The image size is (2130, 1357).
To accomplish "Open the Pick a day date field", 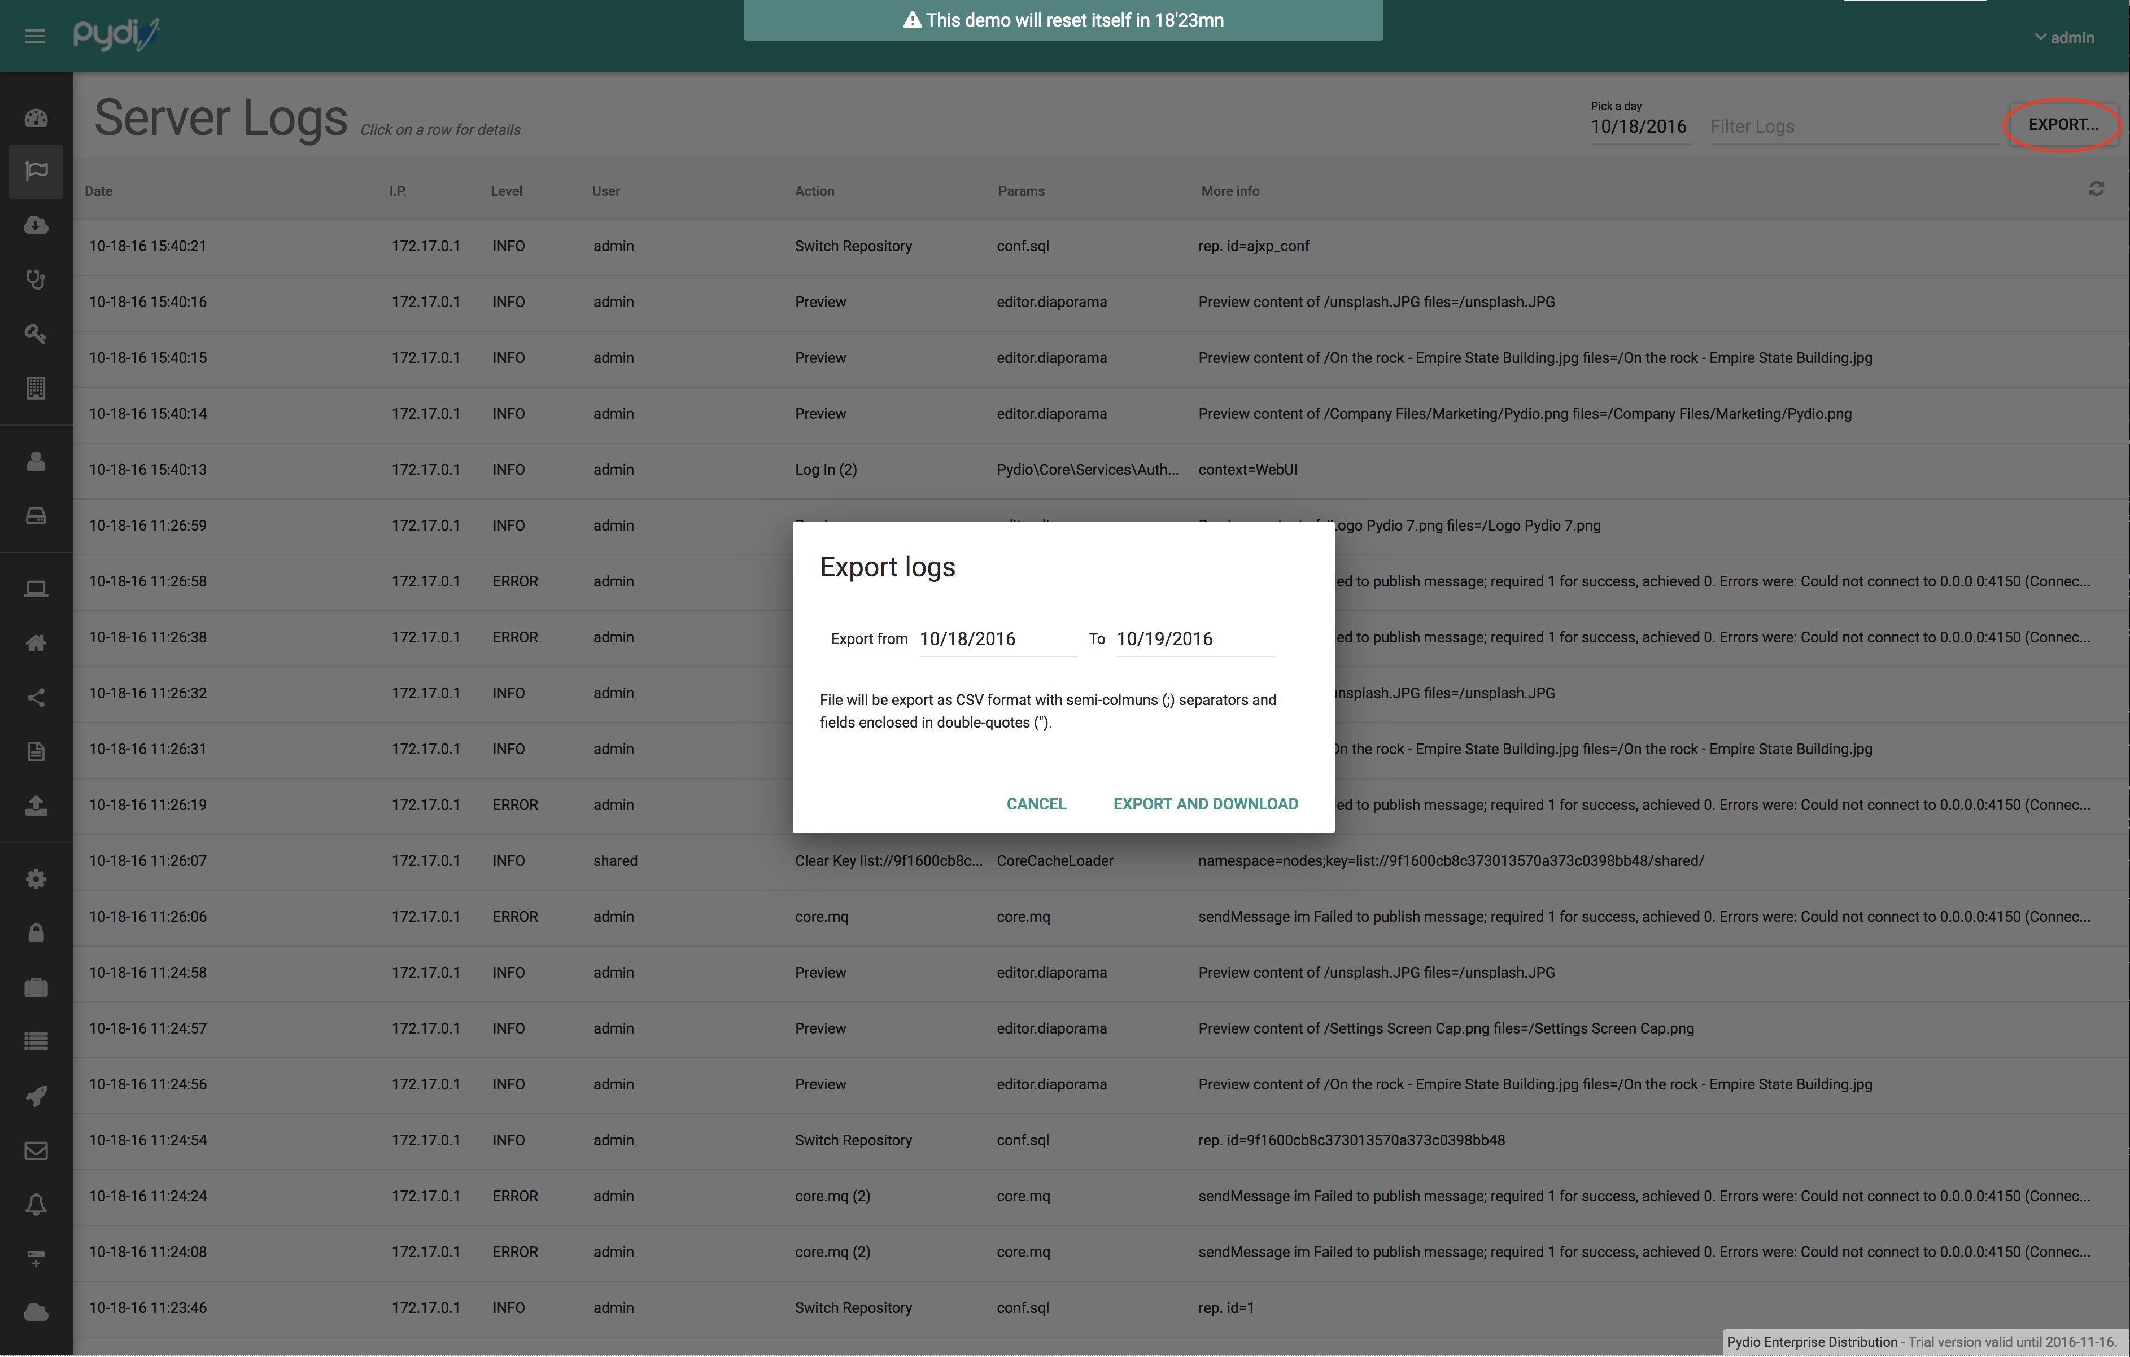I will (1640, 126).
